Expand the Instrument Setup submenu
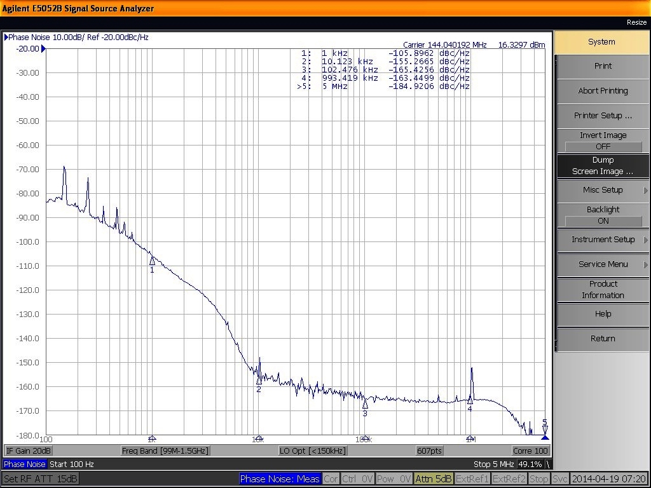 (x=603, y=240)
